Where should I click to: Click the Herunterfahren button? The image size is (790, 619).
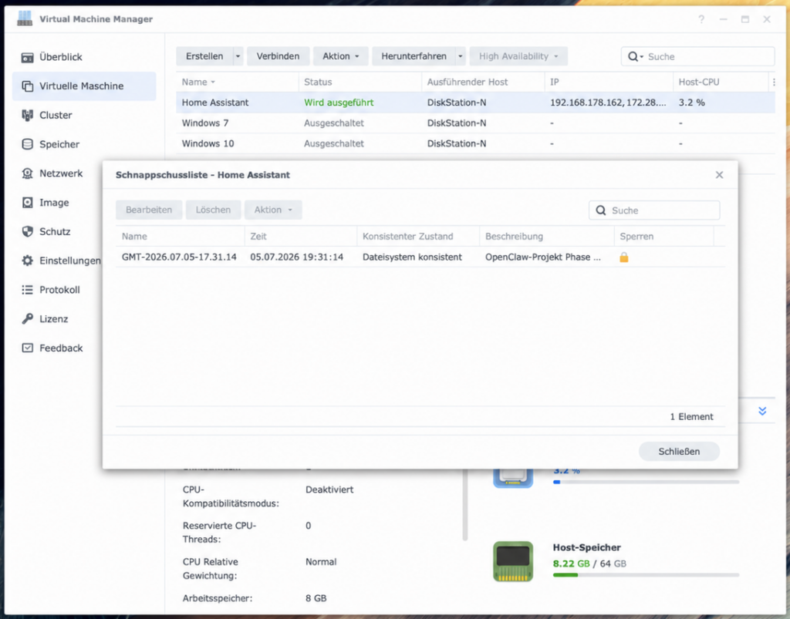click(x=414, y=56)
